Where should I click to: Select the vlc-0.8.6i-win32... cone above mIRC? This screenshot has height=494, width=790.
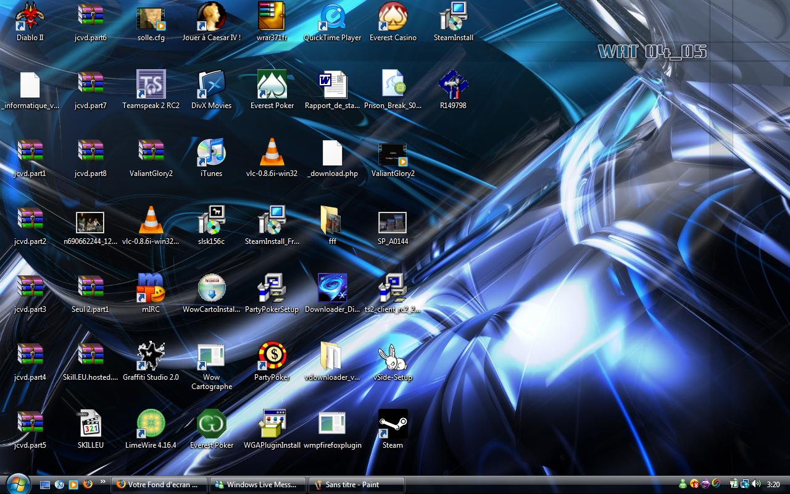(x=151, y=220)
